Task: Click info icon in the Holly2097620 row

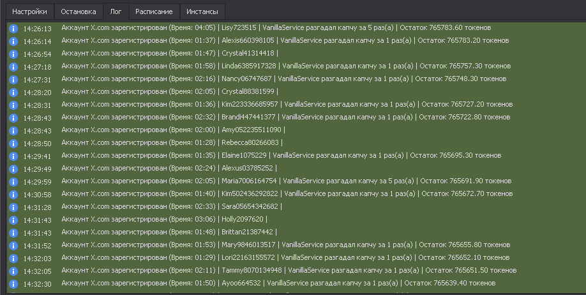Action: coord(13,220)
